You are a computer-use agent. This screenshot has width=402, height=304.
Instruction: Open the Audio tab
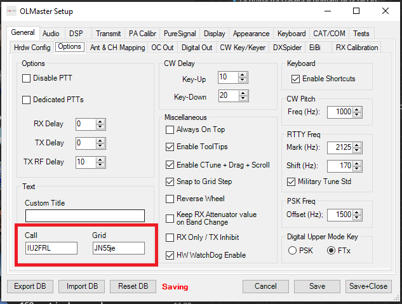coord(51,34)
